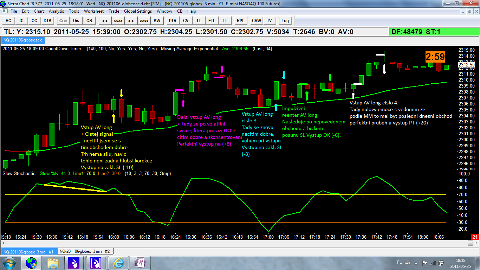Click the DF:48479 ST:1 status field
Viewport: 480px width, 270px height.
coord(434,32)
